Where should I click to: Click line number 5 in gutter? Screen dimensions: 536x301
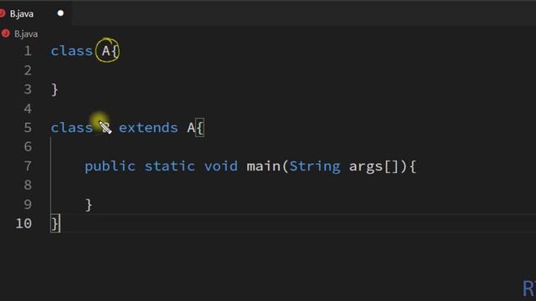(28, 128)
